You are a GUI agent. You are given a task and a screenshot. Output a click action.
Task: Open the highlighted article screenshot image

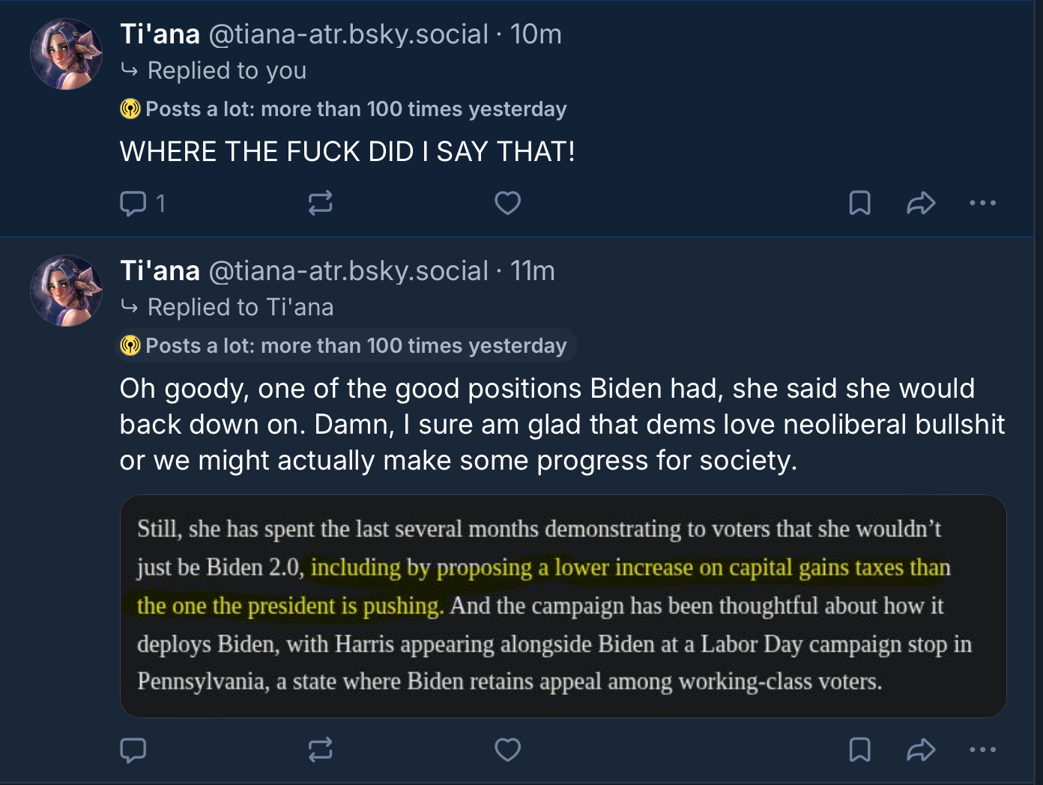563,606
